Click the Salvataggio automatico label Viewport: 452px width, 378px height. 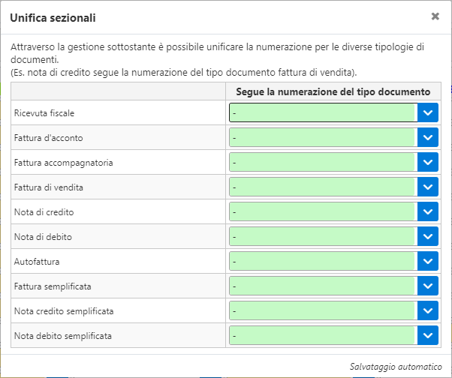(x=396, y=366)
